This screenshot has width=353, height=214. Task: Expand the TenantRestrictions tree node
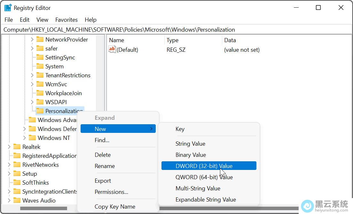pos(32,75)
